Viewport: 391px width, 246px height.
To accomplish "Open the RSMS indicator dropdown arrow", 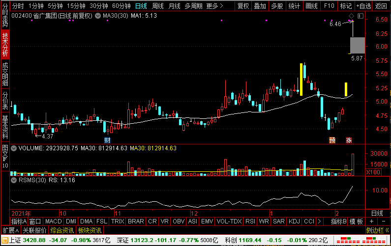I will tap(14, 180).
